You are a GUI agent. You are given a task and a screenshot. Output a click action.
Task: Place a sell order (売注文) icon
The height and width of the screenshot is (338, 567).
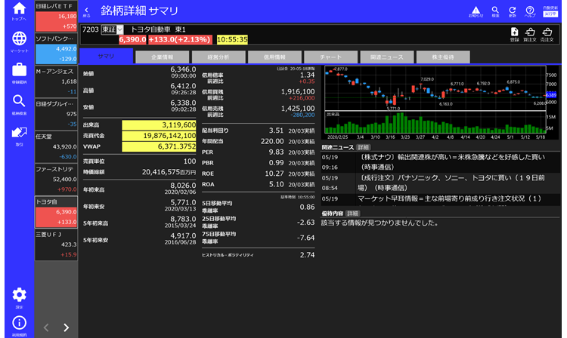[547, 35]
